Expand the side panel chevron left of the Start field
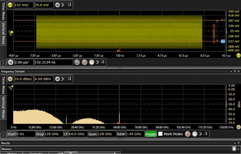This screenshot has width=241, height=154. pos(3,135)
